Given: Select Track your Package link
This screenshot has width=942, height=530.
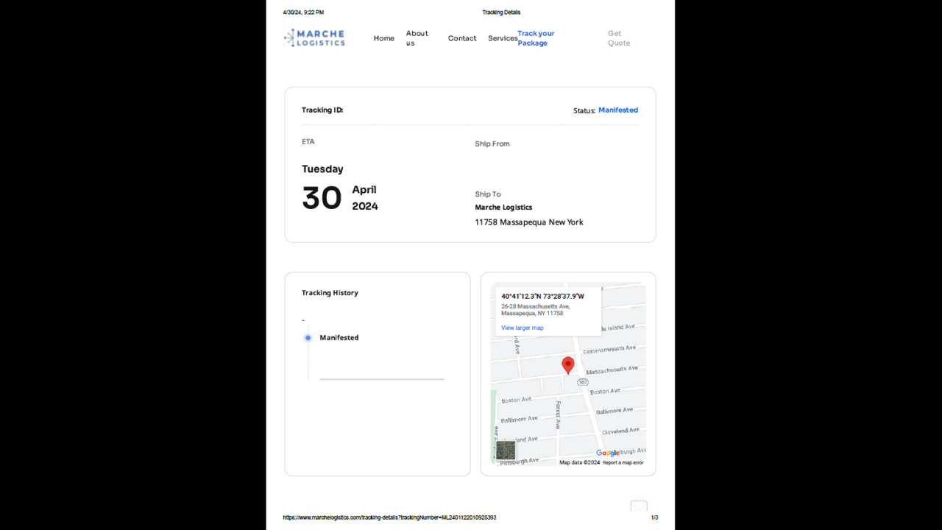Looking at the screenshot, I should [x=536, y=38].
